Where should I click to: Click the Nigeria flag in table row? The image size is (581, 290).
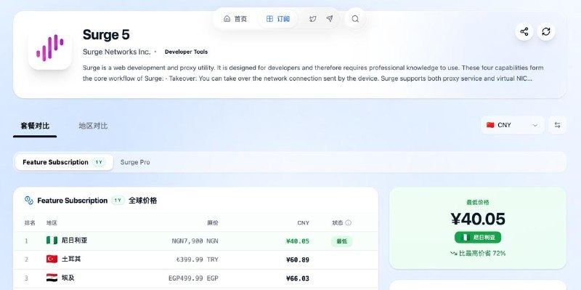[52, 241]
